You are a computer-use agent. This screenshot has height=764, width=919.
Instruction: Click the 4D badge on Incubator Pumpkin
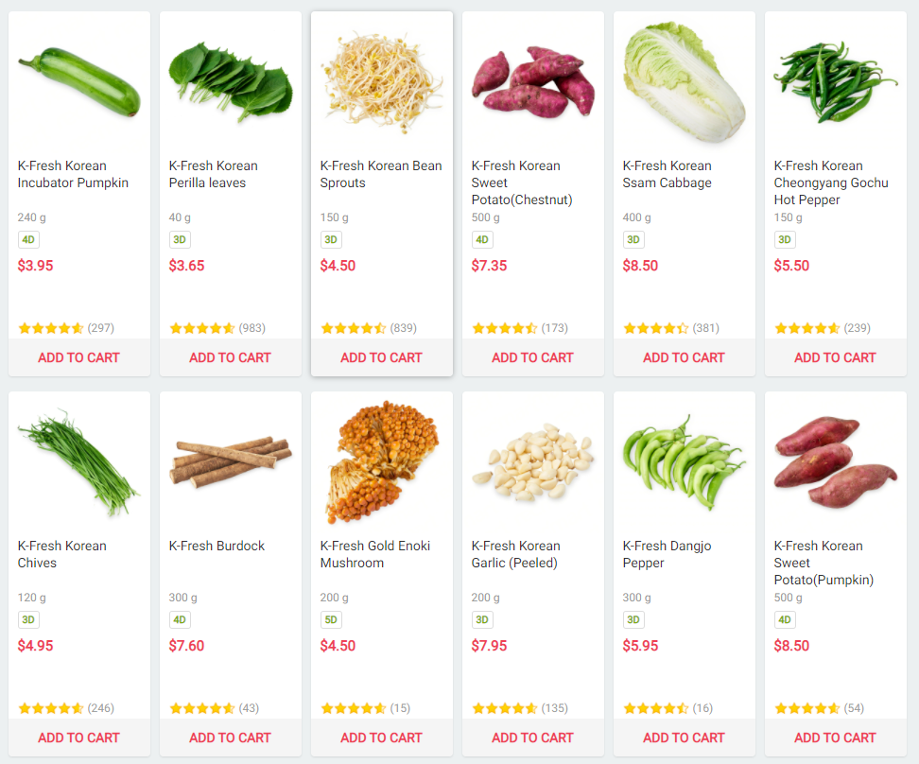pos(28,240)
